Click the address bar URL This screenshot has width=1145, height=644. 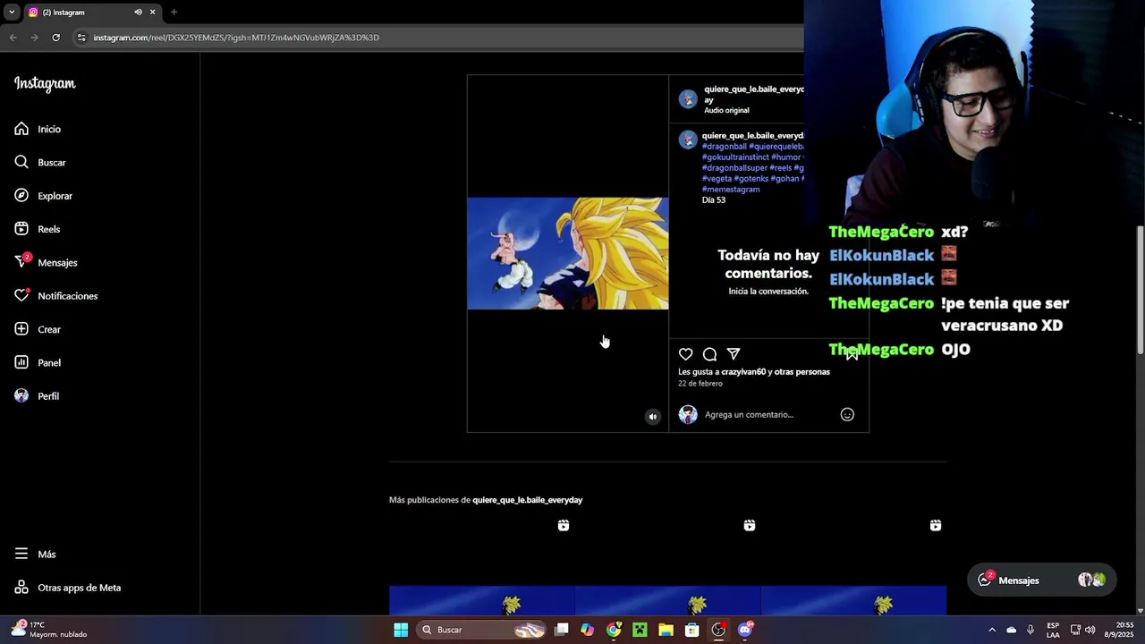[x=236, y=38]
